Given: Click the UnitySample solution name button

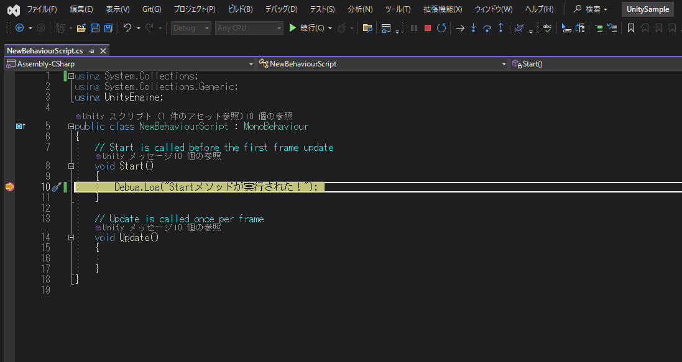Looking at the screenshot, I should [x=648, y=9].
